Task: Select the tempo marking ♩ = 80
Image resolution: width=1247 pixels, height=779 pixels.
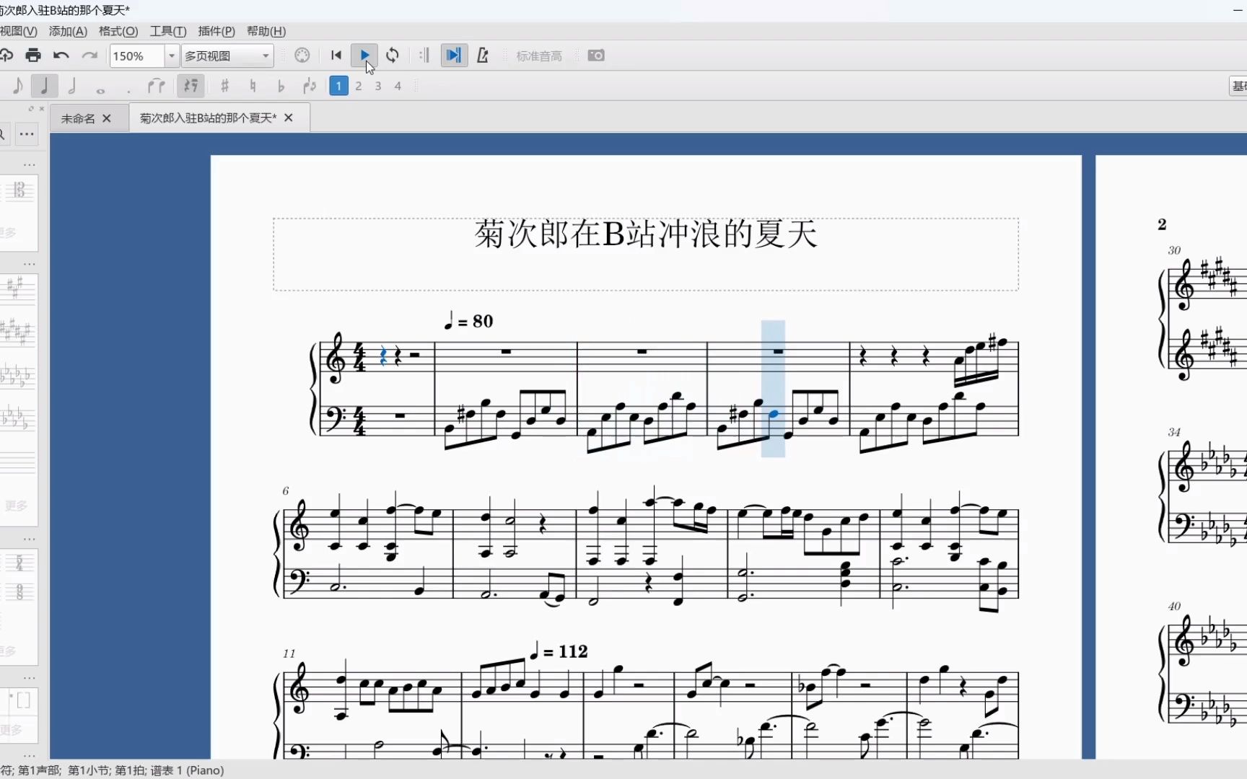Action: point(469,321)
